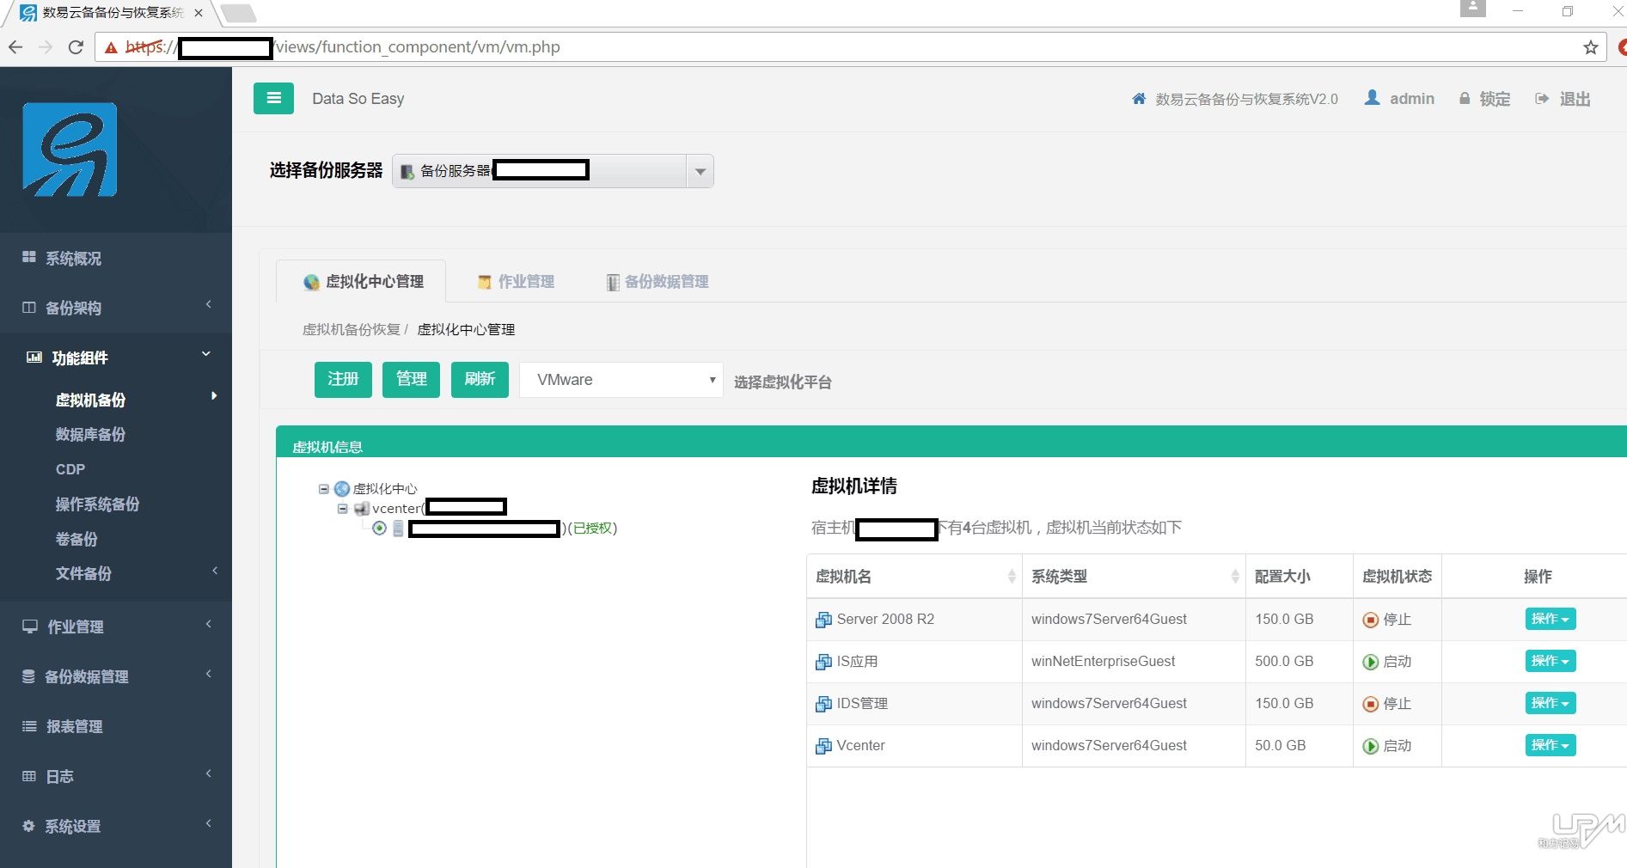The width and height of the screenshot is (1627, 868).
Task: Toggle the hamburger sidebar menu button
Action: point(273,98)
